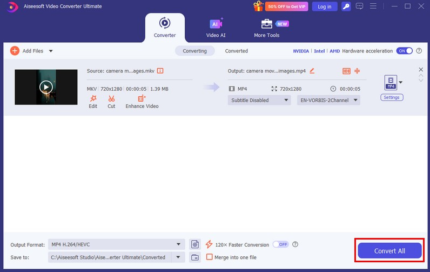Click the output resolution 720x1280 value
This screenshot has width=430, height=272.
coord(291,89)
